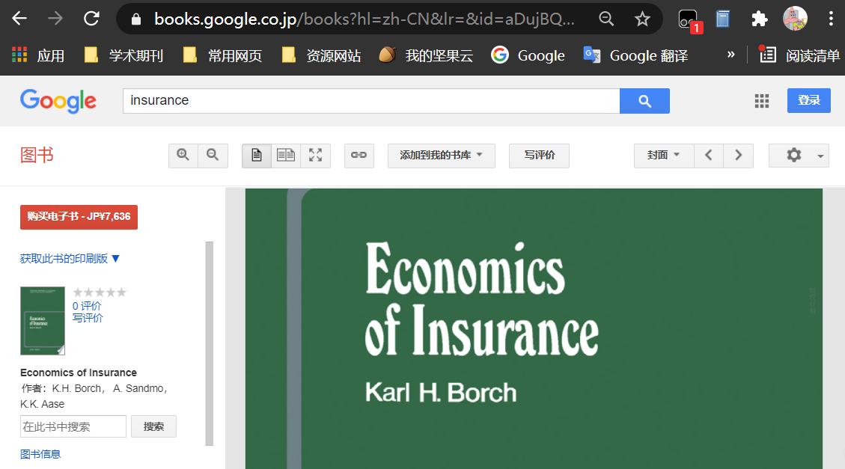Open the Extensions puzzle menu
The height and width of the screenshot is (469, 845).
[759, 19]
